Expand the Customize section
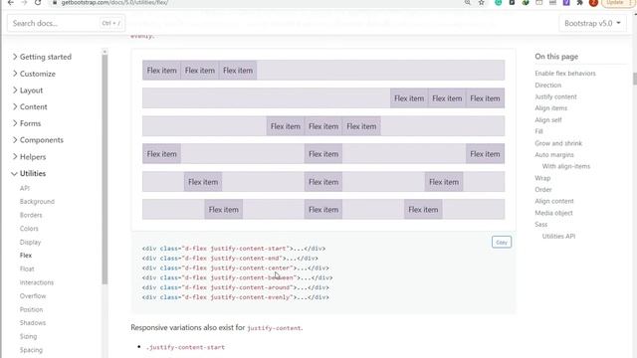637x358 pixels. point(34,74)
